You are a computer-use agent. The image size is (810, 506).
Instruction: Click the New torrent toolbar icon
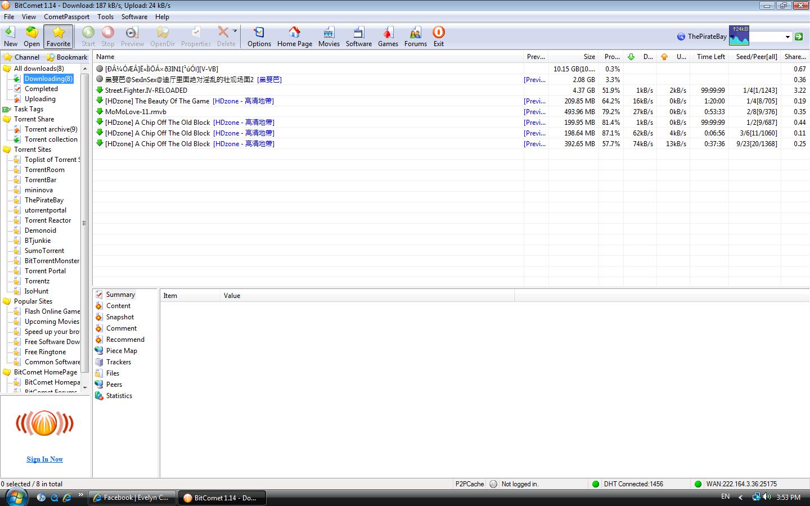coord(10,36)
